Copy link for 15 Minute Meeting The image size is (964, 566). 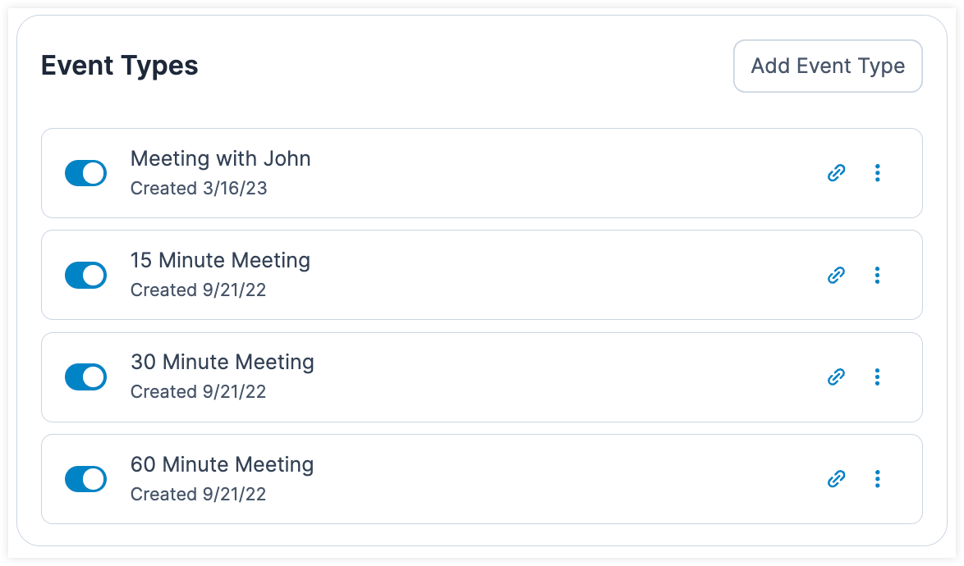click(836, 275)
